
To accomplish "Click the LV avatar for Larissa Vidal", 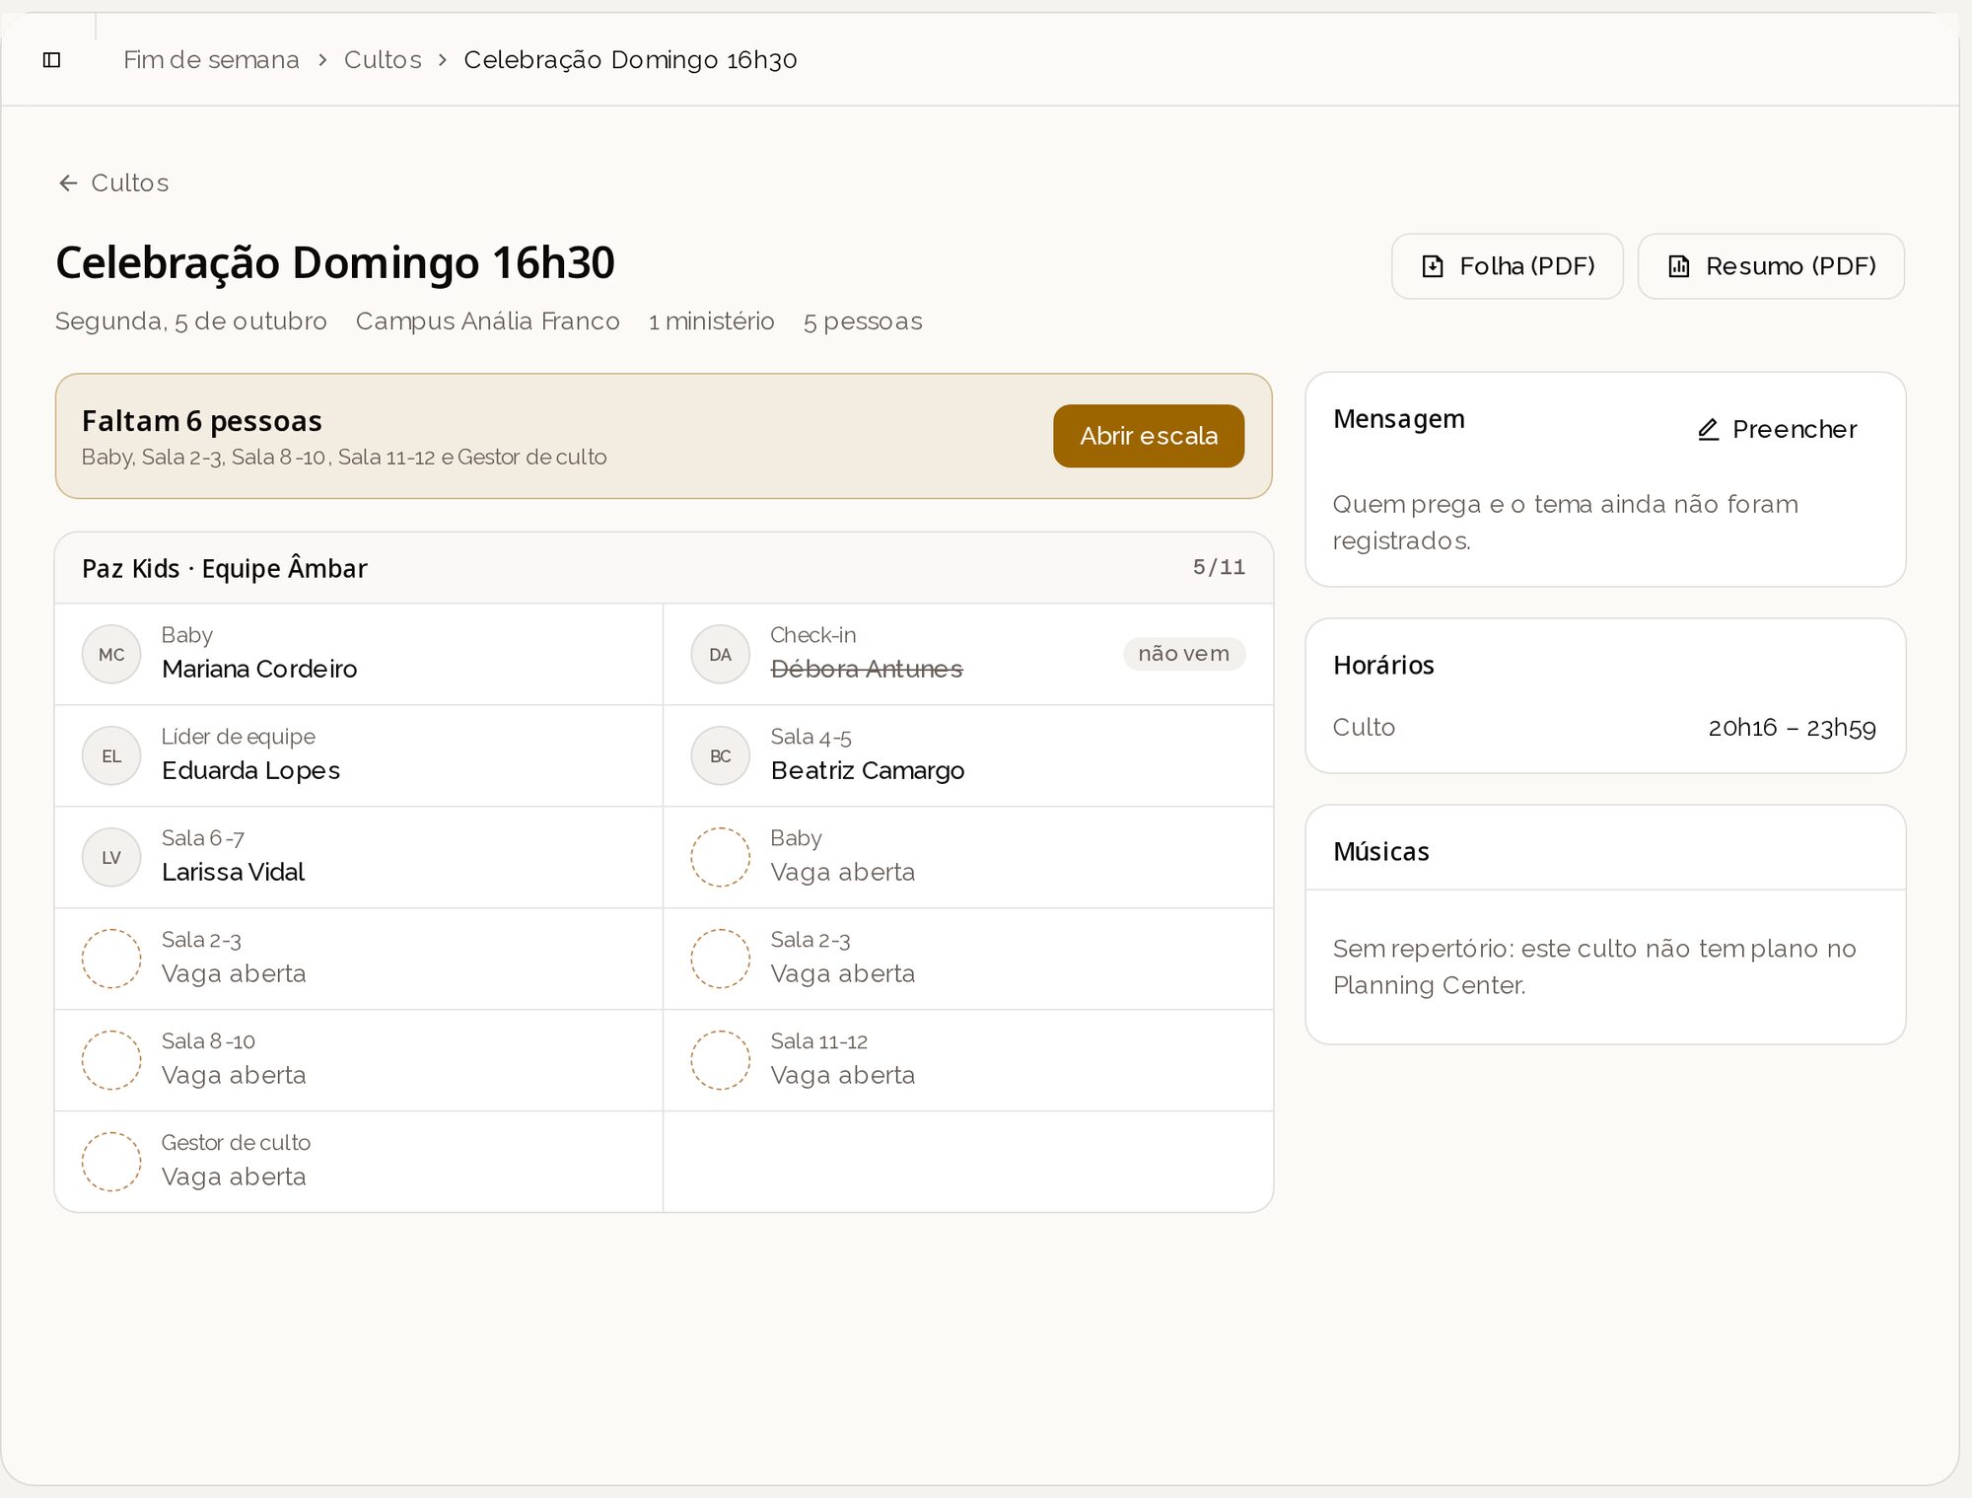I will [x=111, y=858].
